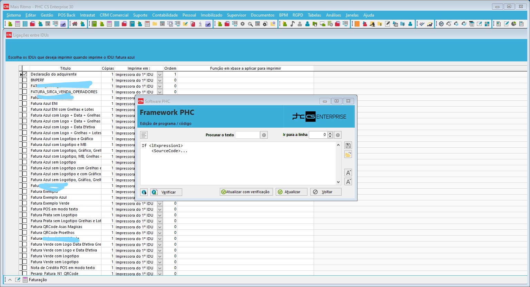Click inside the Procurar o texto field

247,135
